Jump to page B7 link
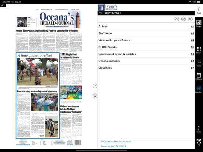Screen dimensions: 203x152 [x=192, y=68]
